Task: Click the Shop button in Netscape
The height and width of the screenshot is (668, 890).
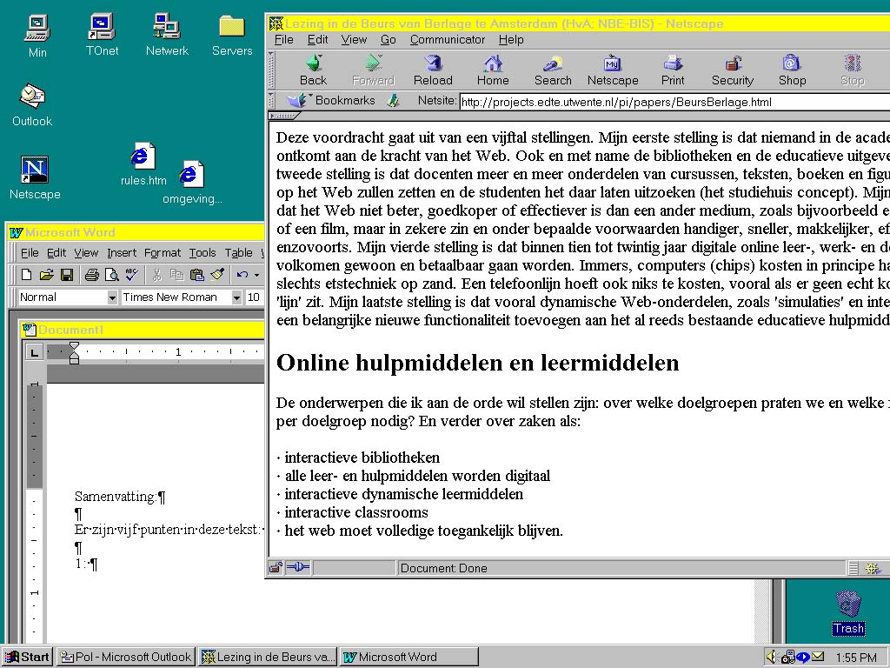Action: coord(793,70)
